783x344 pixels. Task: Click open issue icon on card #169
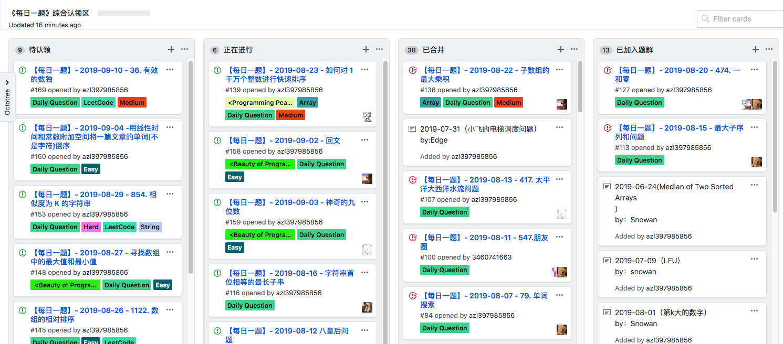pos(23,70)
